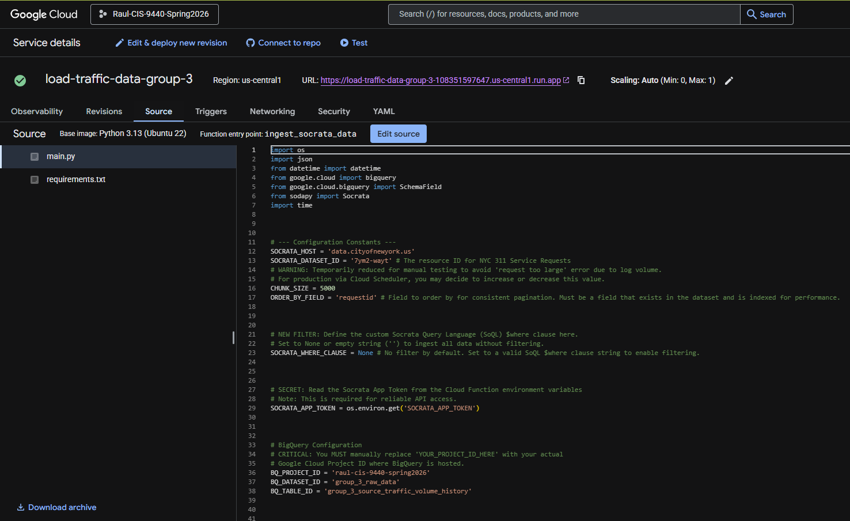Click the play icon beside Test
The width and height of the screenshot is (850, 521).
click(344, 43)
